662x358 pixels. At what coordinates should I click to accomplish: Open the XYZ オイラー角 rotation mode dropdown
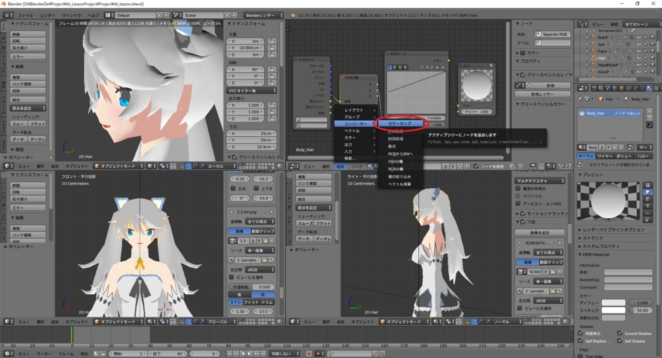pos(252,90)
